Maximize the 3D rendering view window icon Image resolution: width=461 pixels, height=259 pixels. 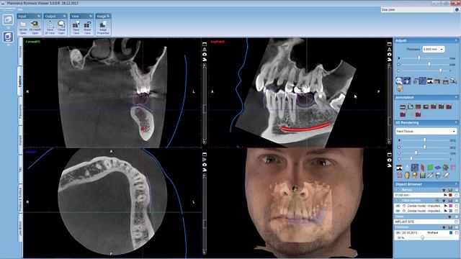[389, 155]
